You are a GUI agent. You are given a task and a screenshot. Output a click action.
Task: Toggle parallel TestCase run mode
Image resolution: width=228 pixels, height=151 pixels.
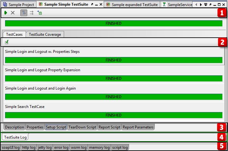click(32, 13)
